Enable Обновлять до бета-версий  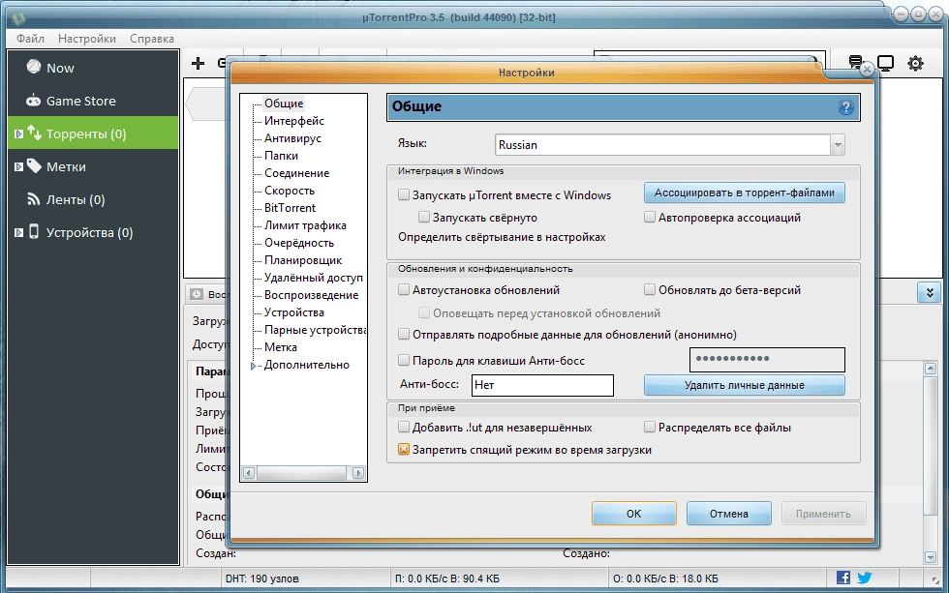click(650, 289)
